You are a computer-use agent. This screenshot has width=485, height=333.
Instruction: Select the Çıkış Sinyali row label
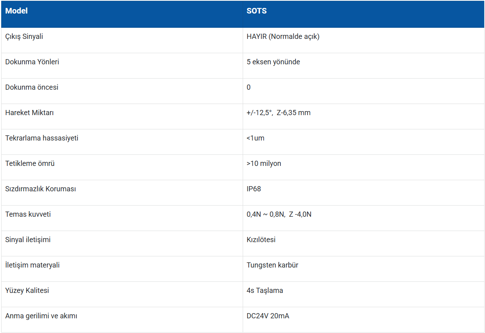pyautogui.click(x=24, y=37)
